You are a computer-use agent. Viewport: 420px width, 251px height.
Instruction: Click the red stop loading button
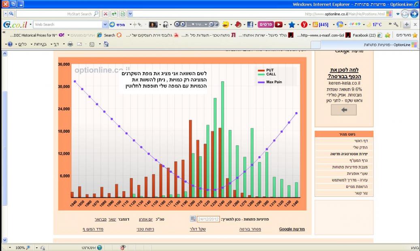[x=106, y=14]
